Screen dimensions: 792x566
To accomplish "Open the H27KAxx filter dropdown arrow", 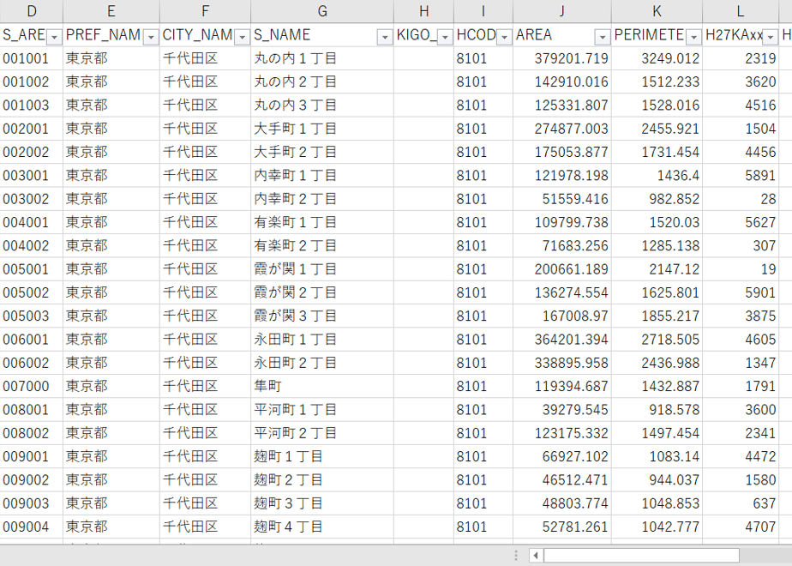I will [770, 37].
